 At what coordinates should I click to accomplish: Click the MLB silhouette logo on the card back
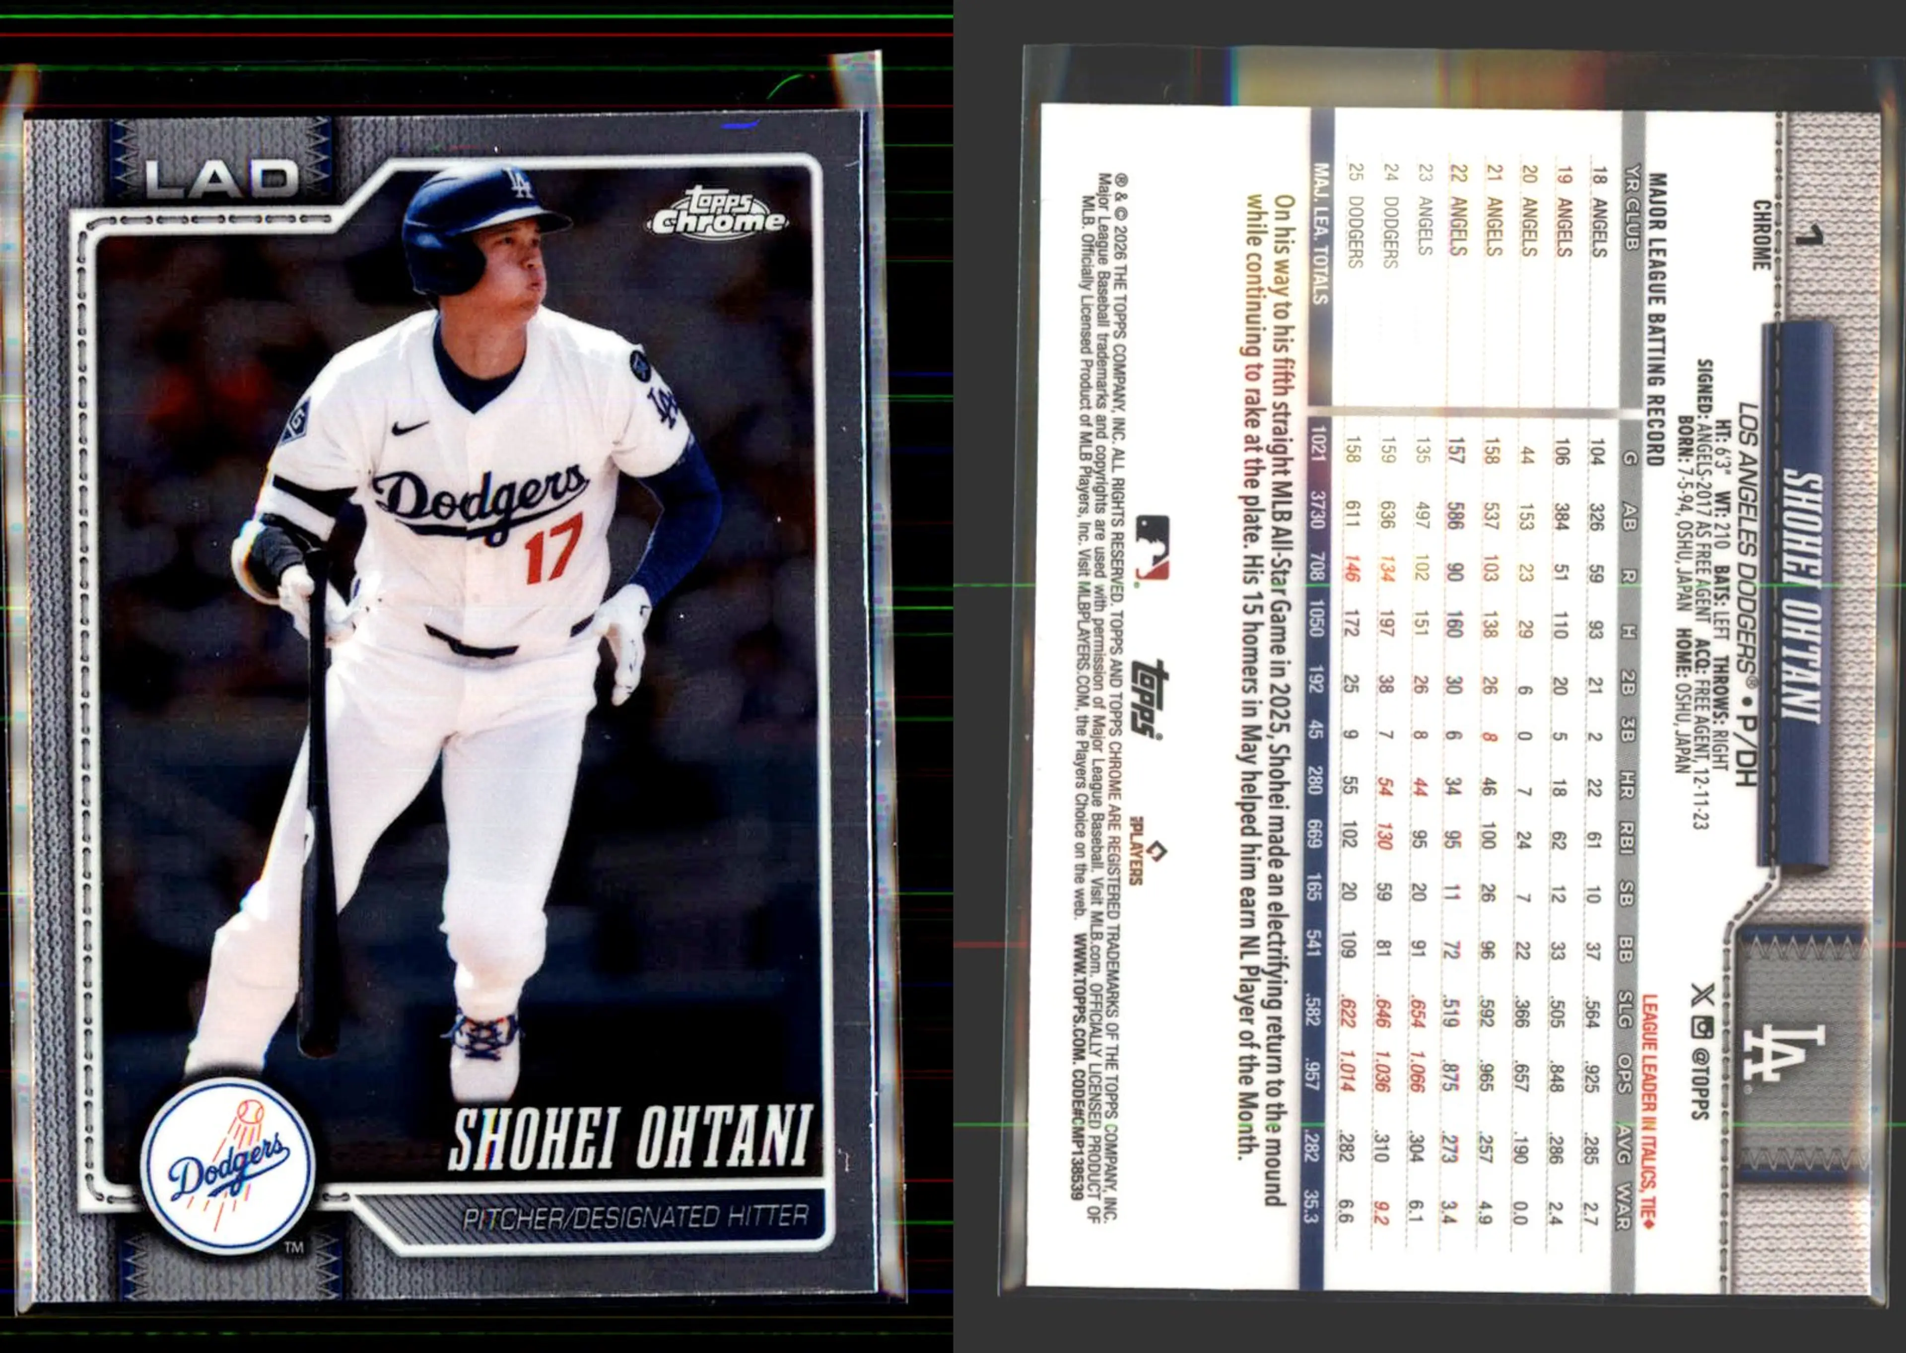coord(1153,547)
